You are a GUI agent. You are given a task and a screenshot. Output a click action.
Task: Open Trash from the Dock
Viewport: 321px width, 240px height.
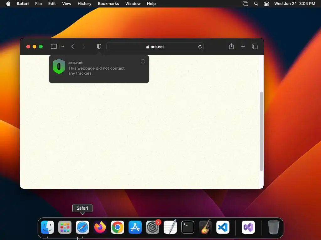click(273, 227)
